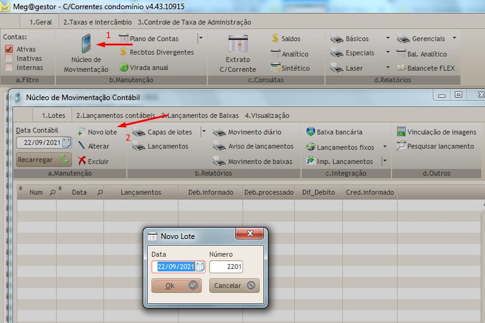This screenshot has height=323, width=485.
Task: Open calendar picker in Novo Lote dialog
Action: [x=199, y=267]
